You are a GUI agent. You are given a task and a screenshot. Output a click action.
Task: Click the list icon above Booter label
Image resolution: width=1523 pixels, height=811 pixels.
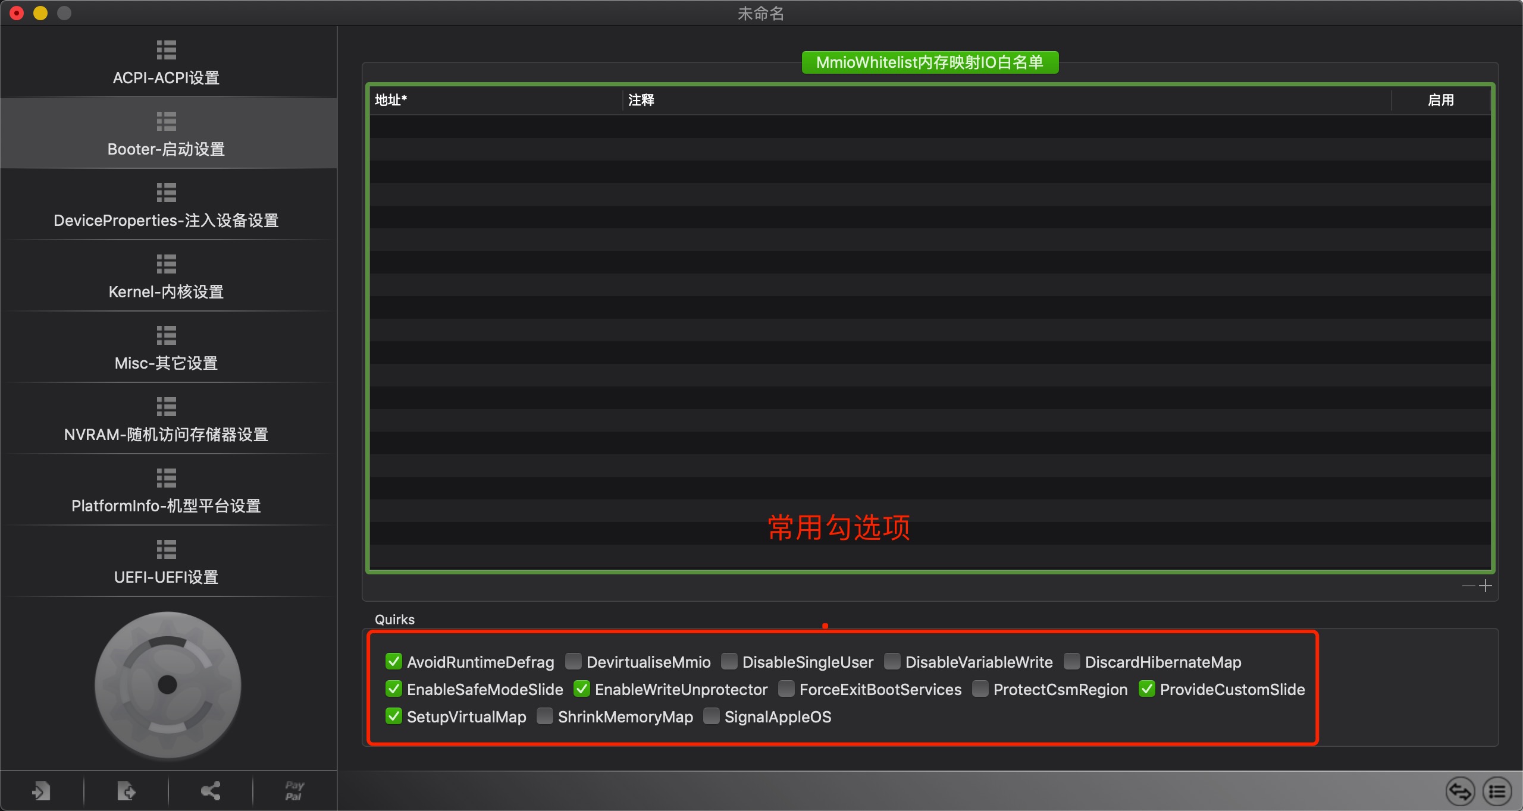pos(167,121)
